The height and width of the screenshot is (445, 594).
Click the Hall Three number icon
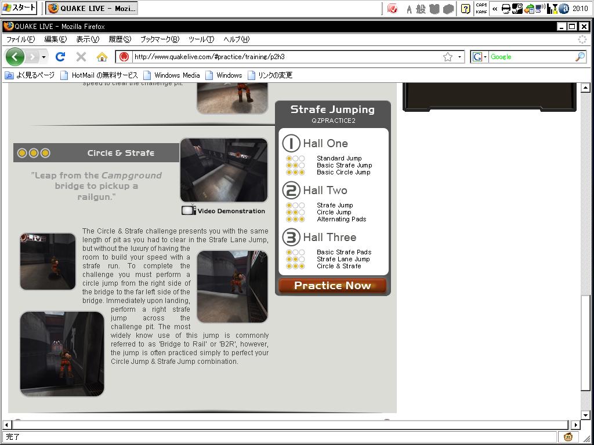point(291,237)
